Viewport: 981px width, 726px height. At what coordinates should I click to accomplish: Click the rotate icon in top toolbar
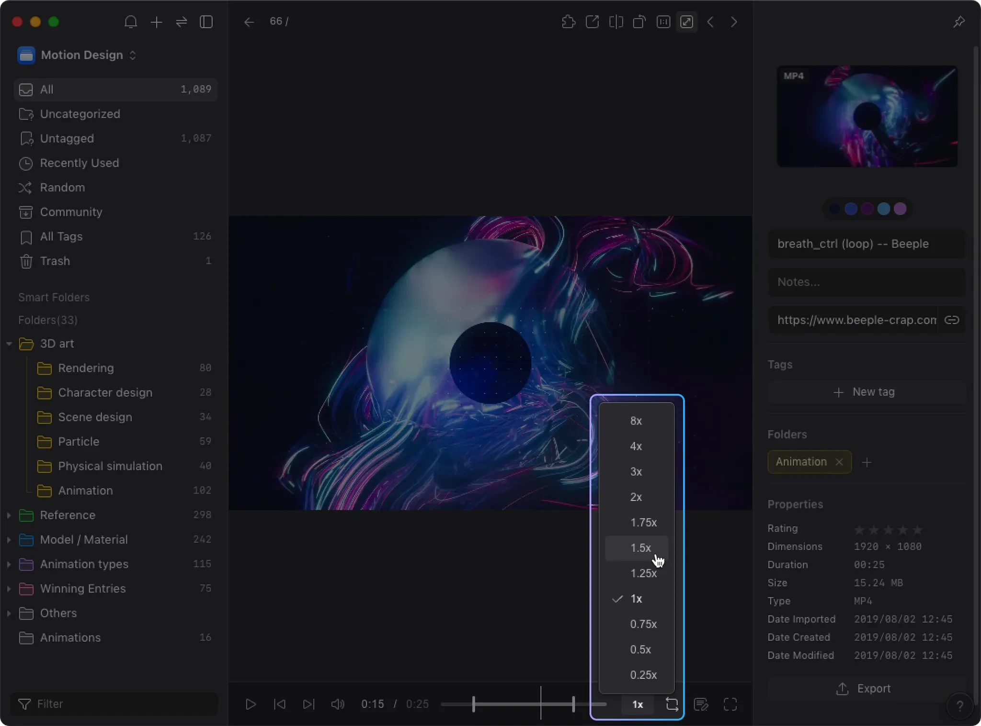[639, 22]
